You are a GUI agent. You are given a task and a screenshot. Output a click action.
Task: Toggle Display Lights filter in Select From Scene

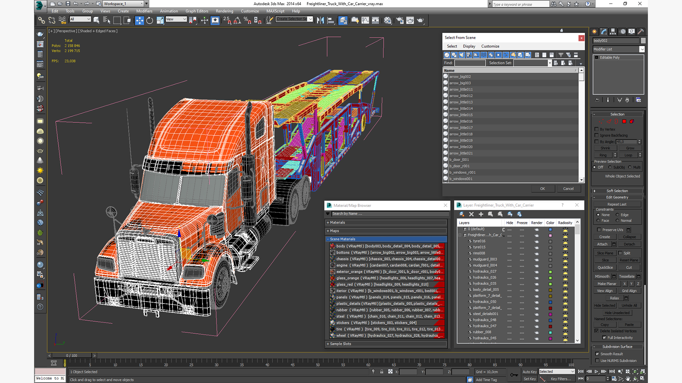(x=461, y=55)
